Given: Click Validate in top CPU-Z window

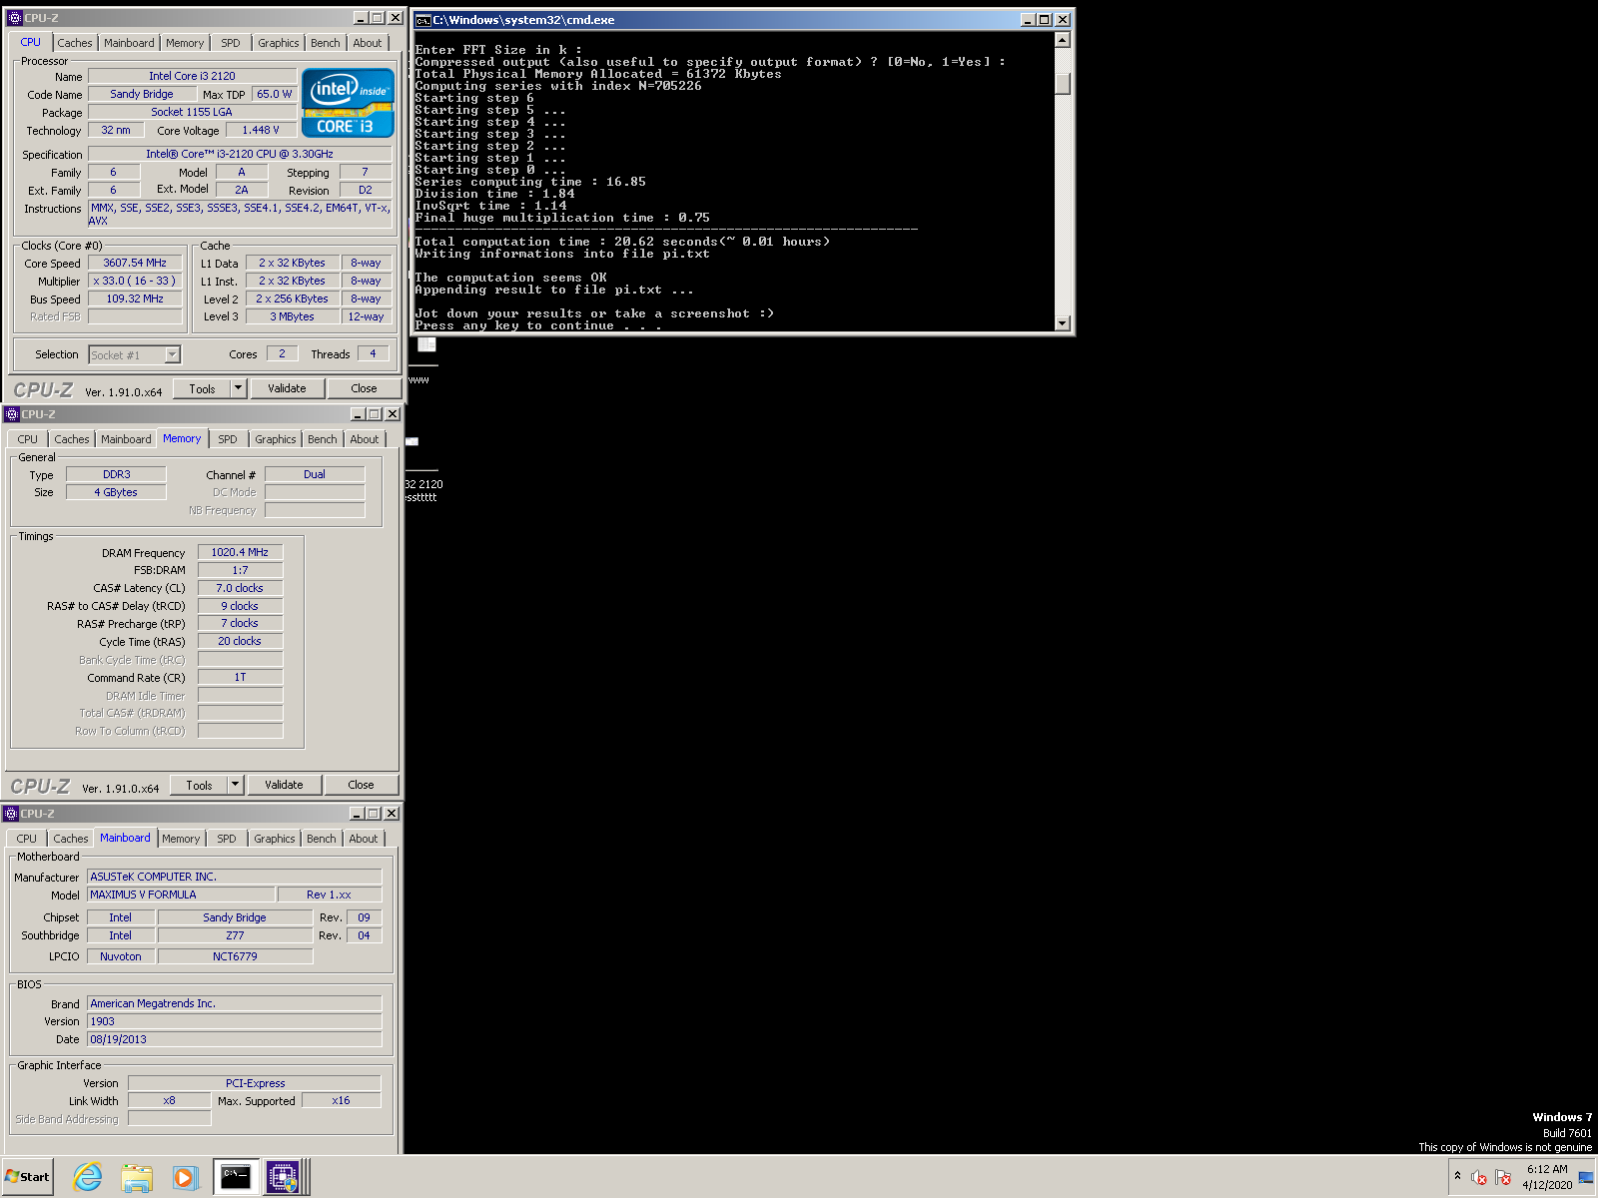Looking at the screenshot, I should (x=287, y=388).
